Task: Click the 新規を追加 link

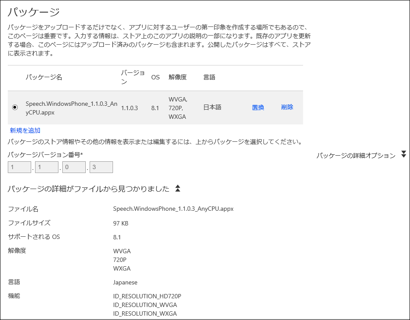Action: click(25, 131)
